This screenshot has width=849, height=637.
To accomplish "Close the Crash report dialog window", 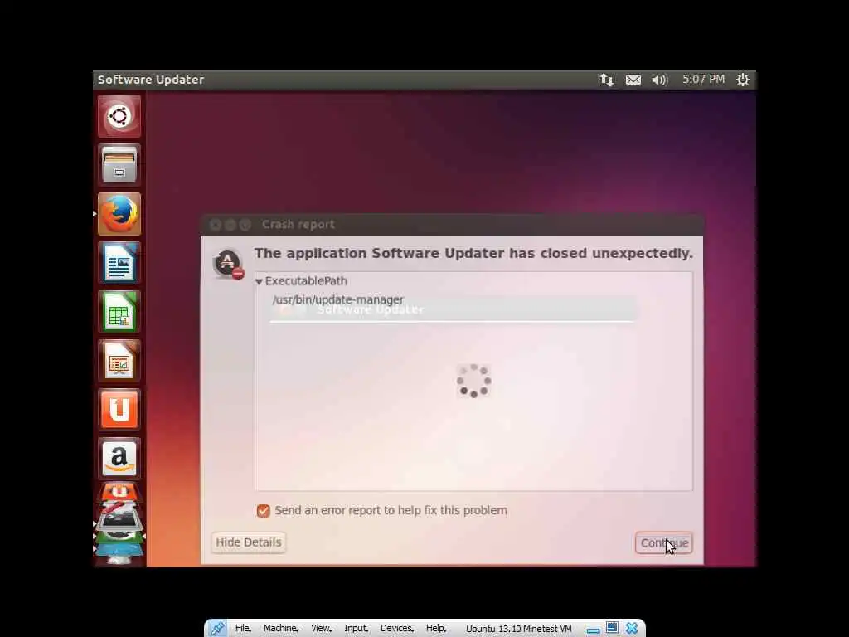I will click(x=216, y=225).
